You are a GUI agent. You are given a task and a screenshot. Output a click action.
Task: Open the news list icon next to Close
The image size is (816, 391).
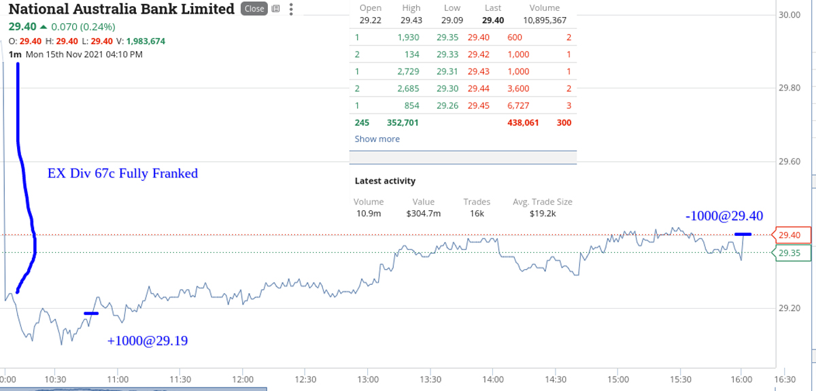coord(275,9)
